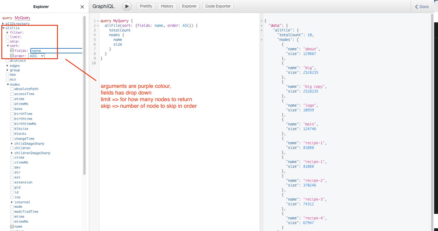Check the atime field
Viewport: 438px width, 231px height.
[12, 99]
